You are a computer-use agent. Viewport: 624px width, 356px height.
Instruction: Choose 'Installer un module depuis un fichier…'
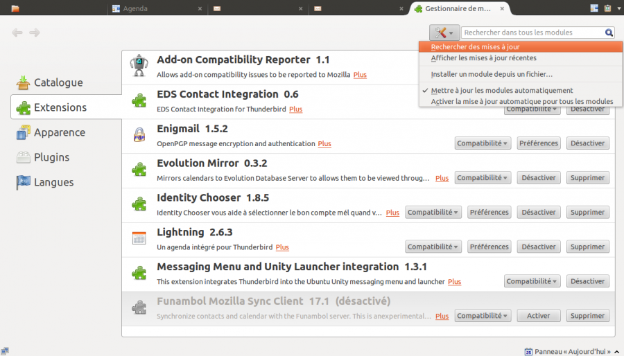click(521, 74)
